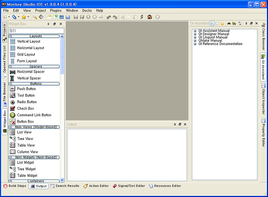Open dropdown arrow next to the star toolbar icon
Image resolution: width=268 pixels, height=197 pixels.
(x=28, y=17)
